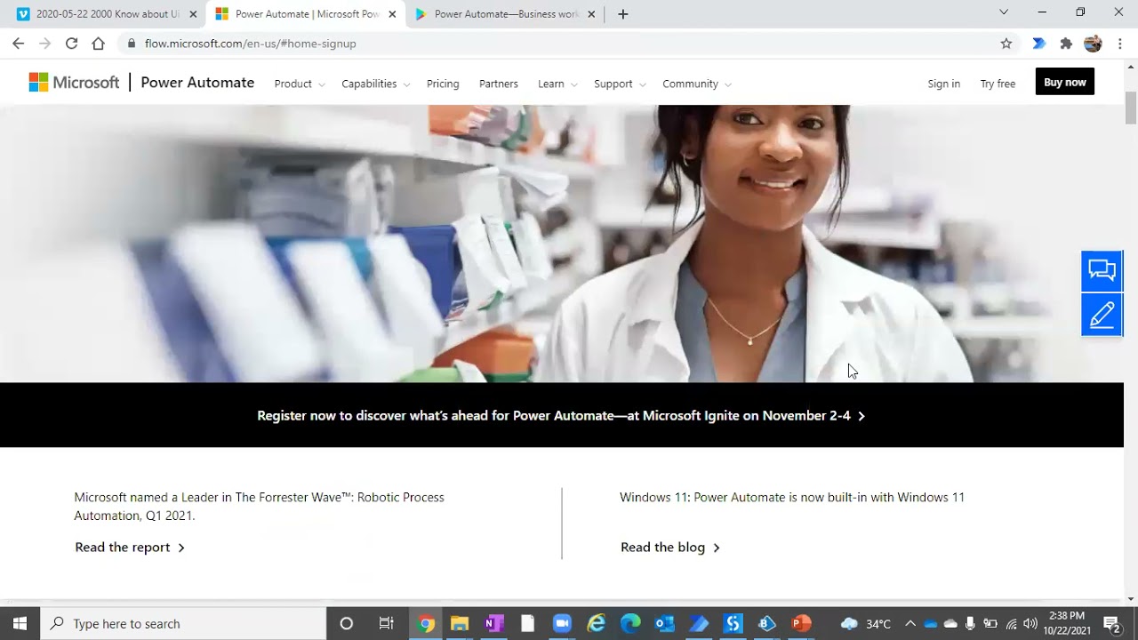Open the Chrome profile avatar
Image resolution: width=1138 pixels, height=640 pixels.
(1094, 43)
